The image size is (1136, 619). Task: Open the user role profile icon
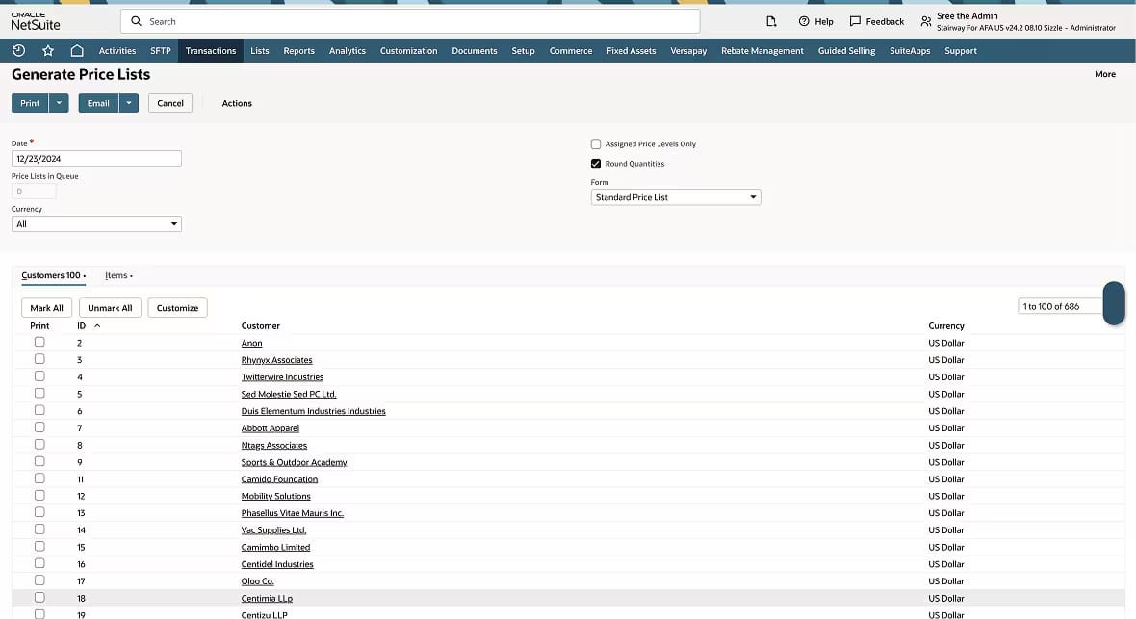(925, 21)
